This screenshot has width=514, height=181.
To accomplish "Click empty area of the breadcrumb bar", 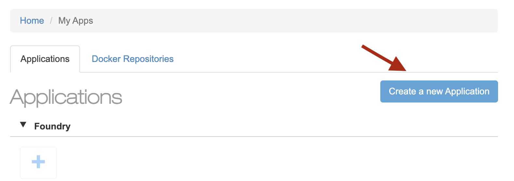I will coord(293,21).
